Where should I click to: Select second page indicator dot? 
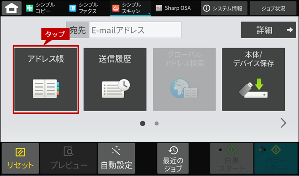[x=157, y=123]
